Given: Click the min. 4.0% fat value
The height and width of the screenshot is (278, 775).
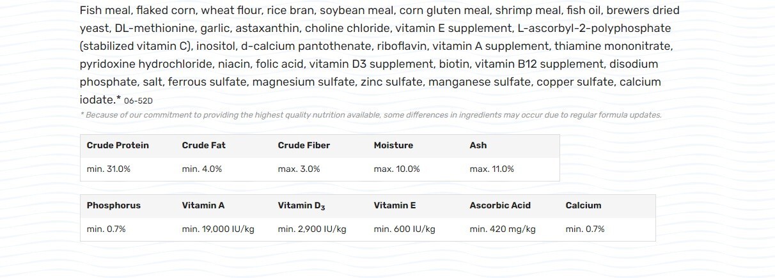Looking at the screenshot, I should point(201,169).
